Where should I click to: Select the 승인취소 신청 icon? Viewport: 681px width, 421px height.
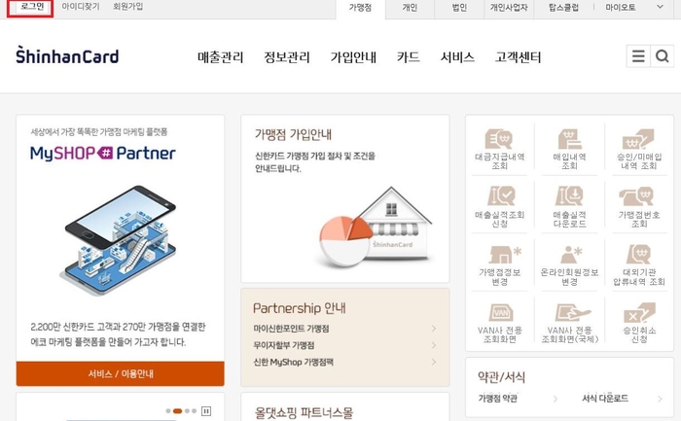(x=639, y=323)
